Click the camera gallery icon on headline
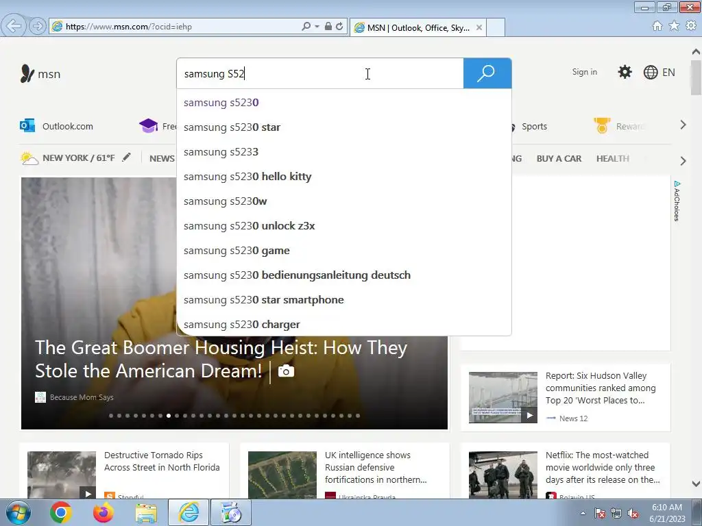This screenshot has width=702, height=526. [x=286, y=371]
